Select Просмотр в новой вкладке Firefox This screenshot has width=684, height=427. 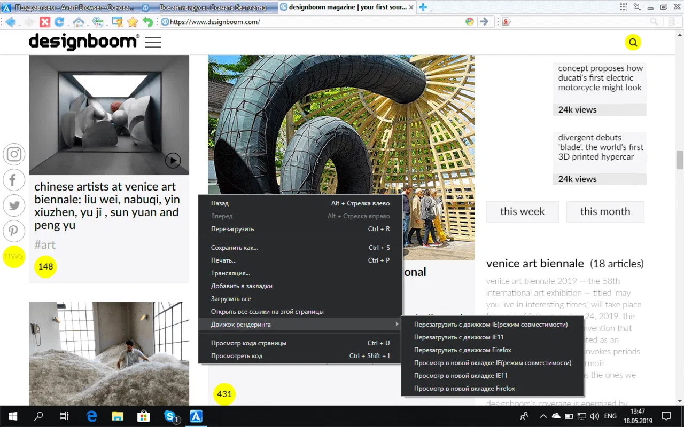pyautogui.click(x=491, y=389)
